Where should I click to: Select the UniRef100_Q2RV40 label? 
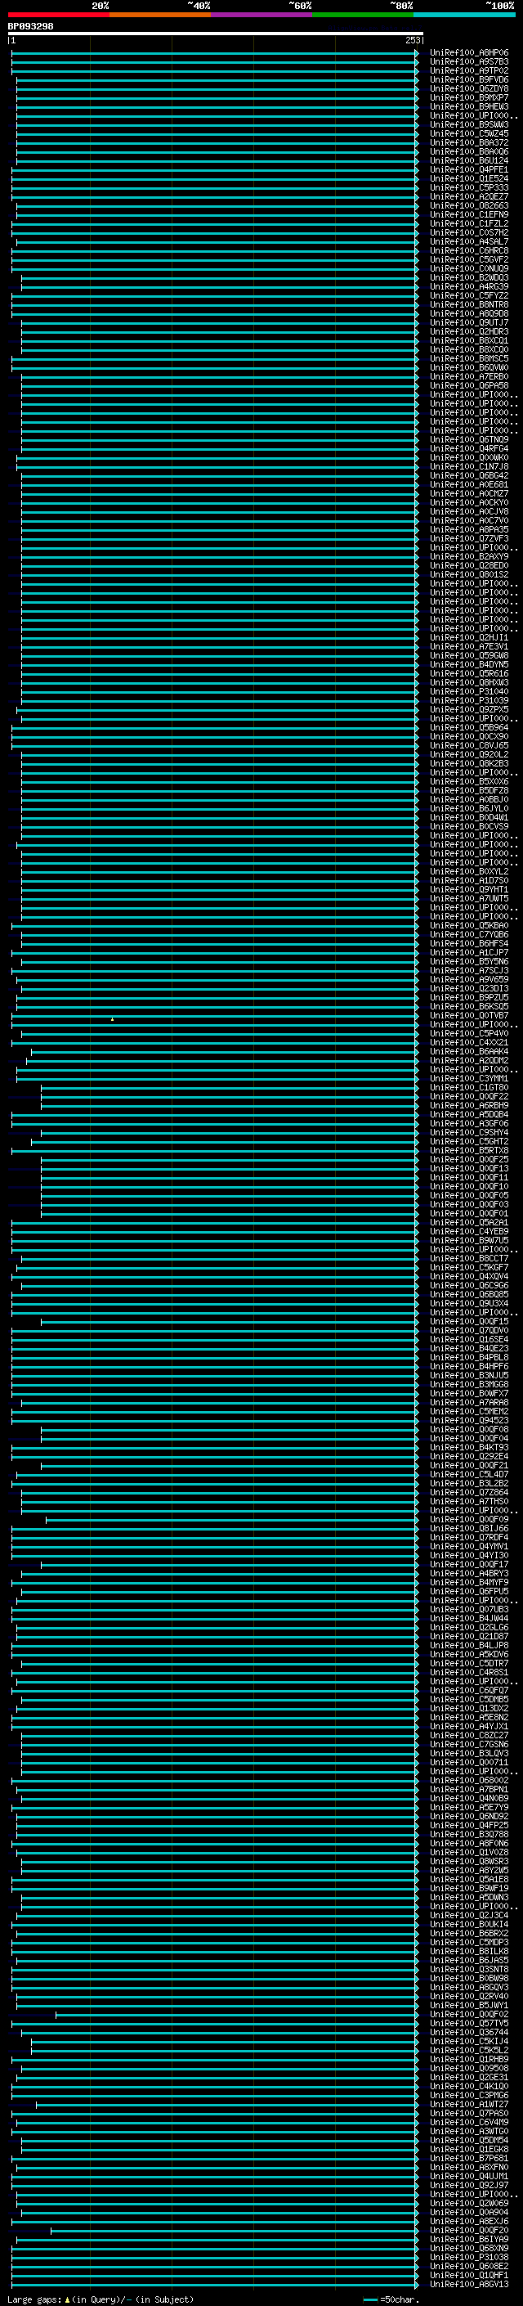468,1995
